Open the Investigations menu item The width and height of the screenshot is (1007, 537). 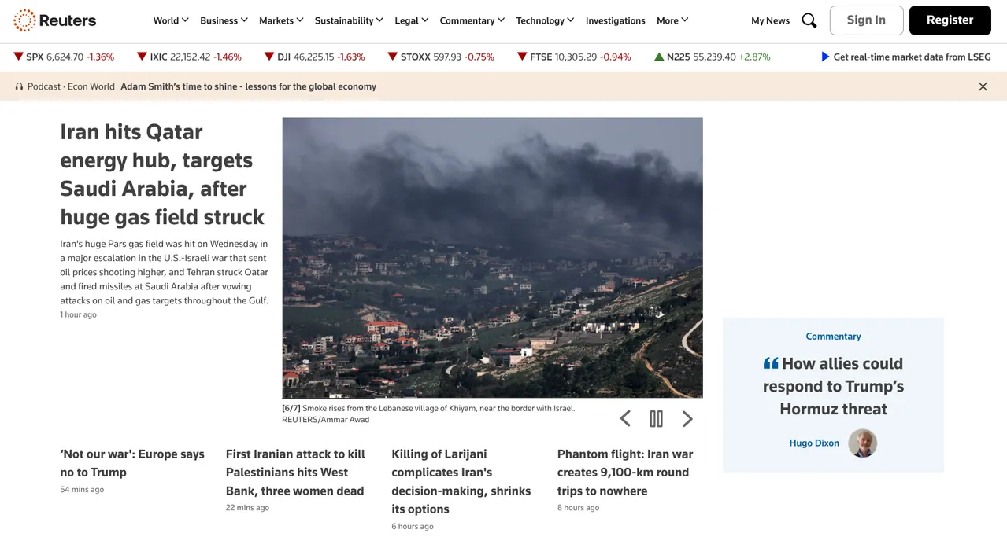[615, 20]
